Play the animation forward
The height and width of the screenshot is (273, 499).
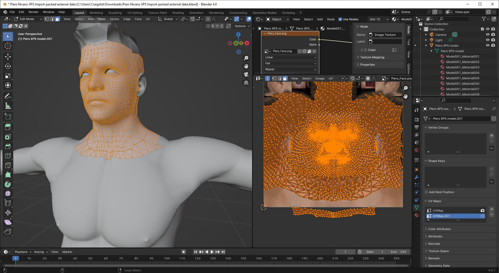212,252
